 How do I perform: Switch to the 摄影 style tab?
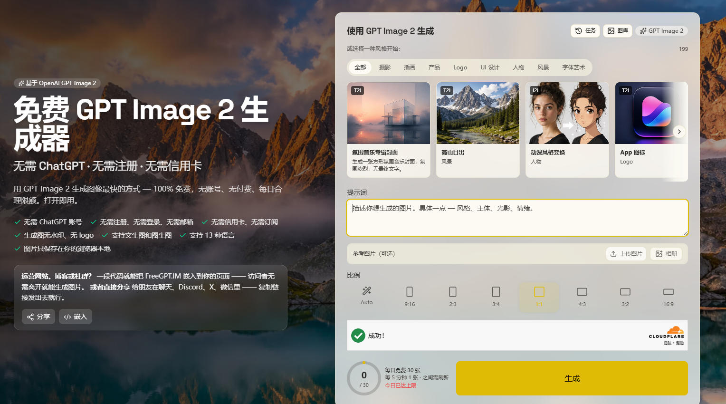click(385, 67)
